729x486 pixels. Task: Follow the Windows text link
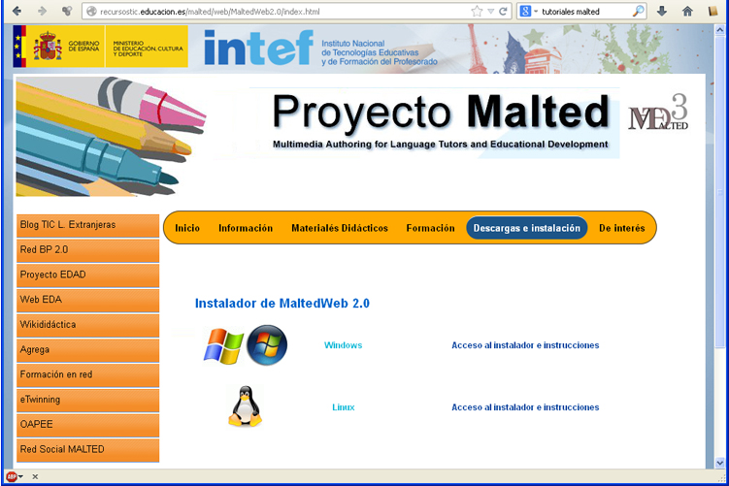(x=343, y=345)
